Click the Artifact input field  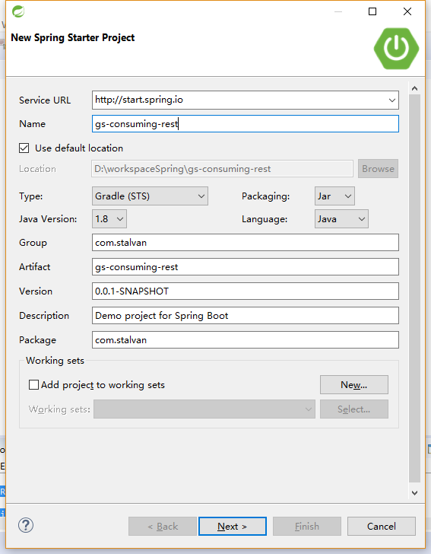click(x=246, y=267)
